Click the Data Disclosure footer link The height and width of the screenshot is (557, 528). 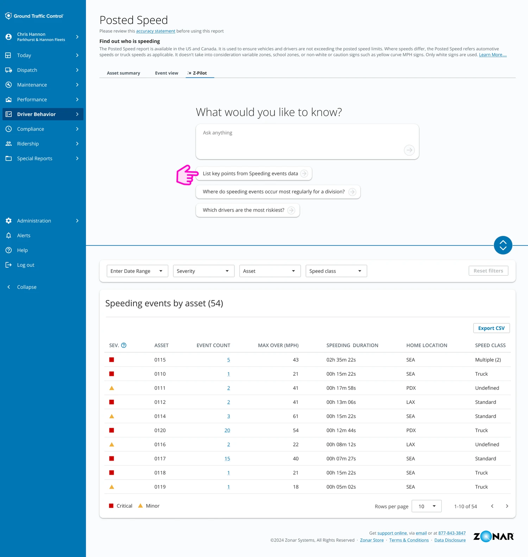(450, 540)
